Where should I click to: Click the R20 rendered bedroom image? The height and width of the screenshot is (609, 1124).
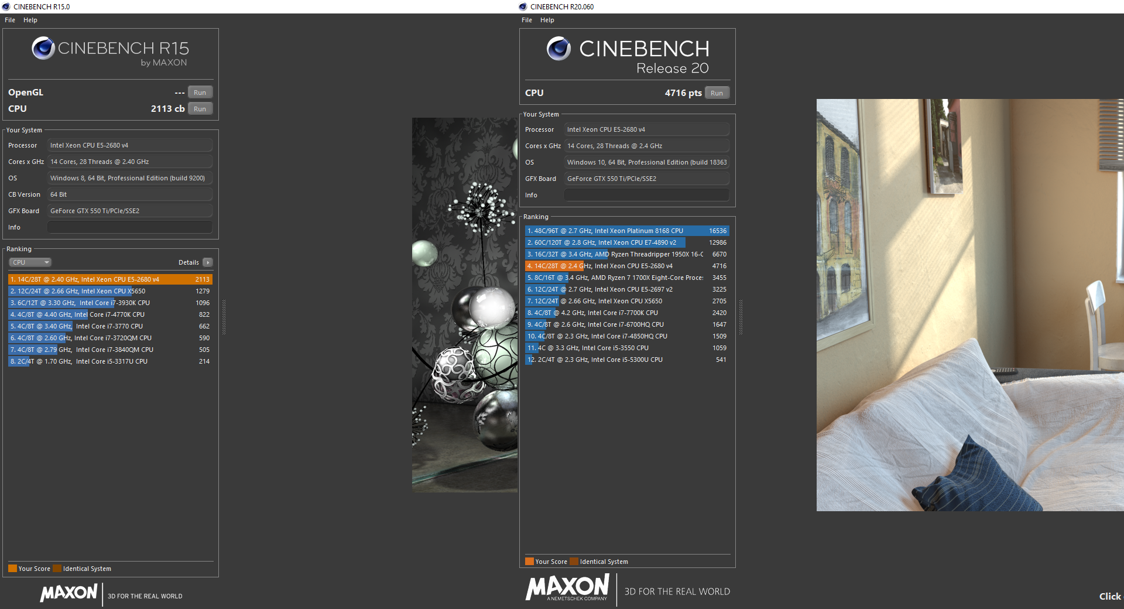pyautogui.click(x=970, y=305)
